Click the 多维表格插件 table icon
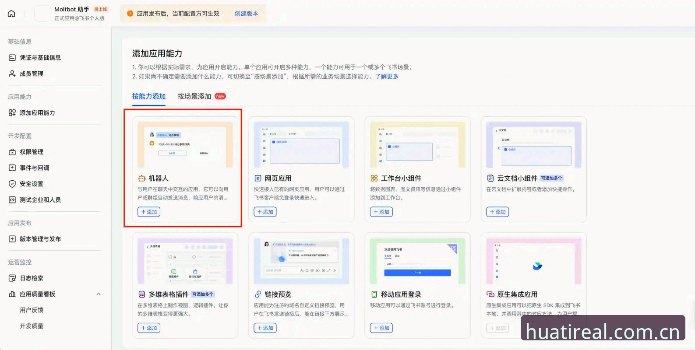The width and height of the screenshot is (695, 350). point(141,294)
